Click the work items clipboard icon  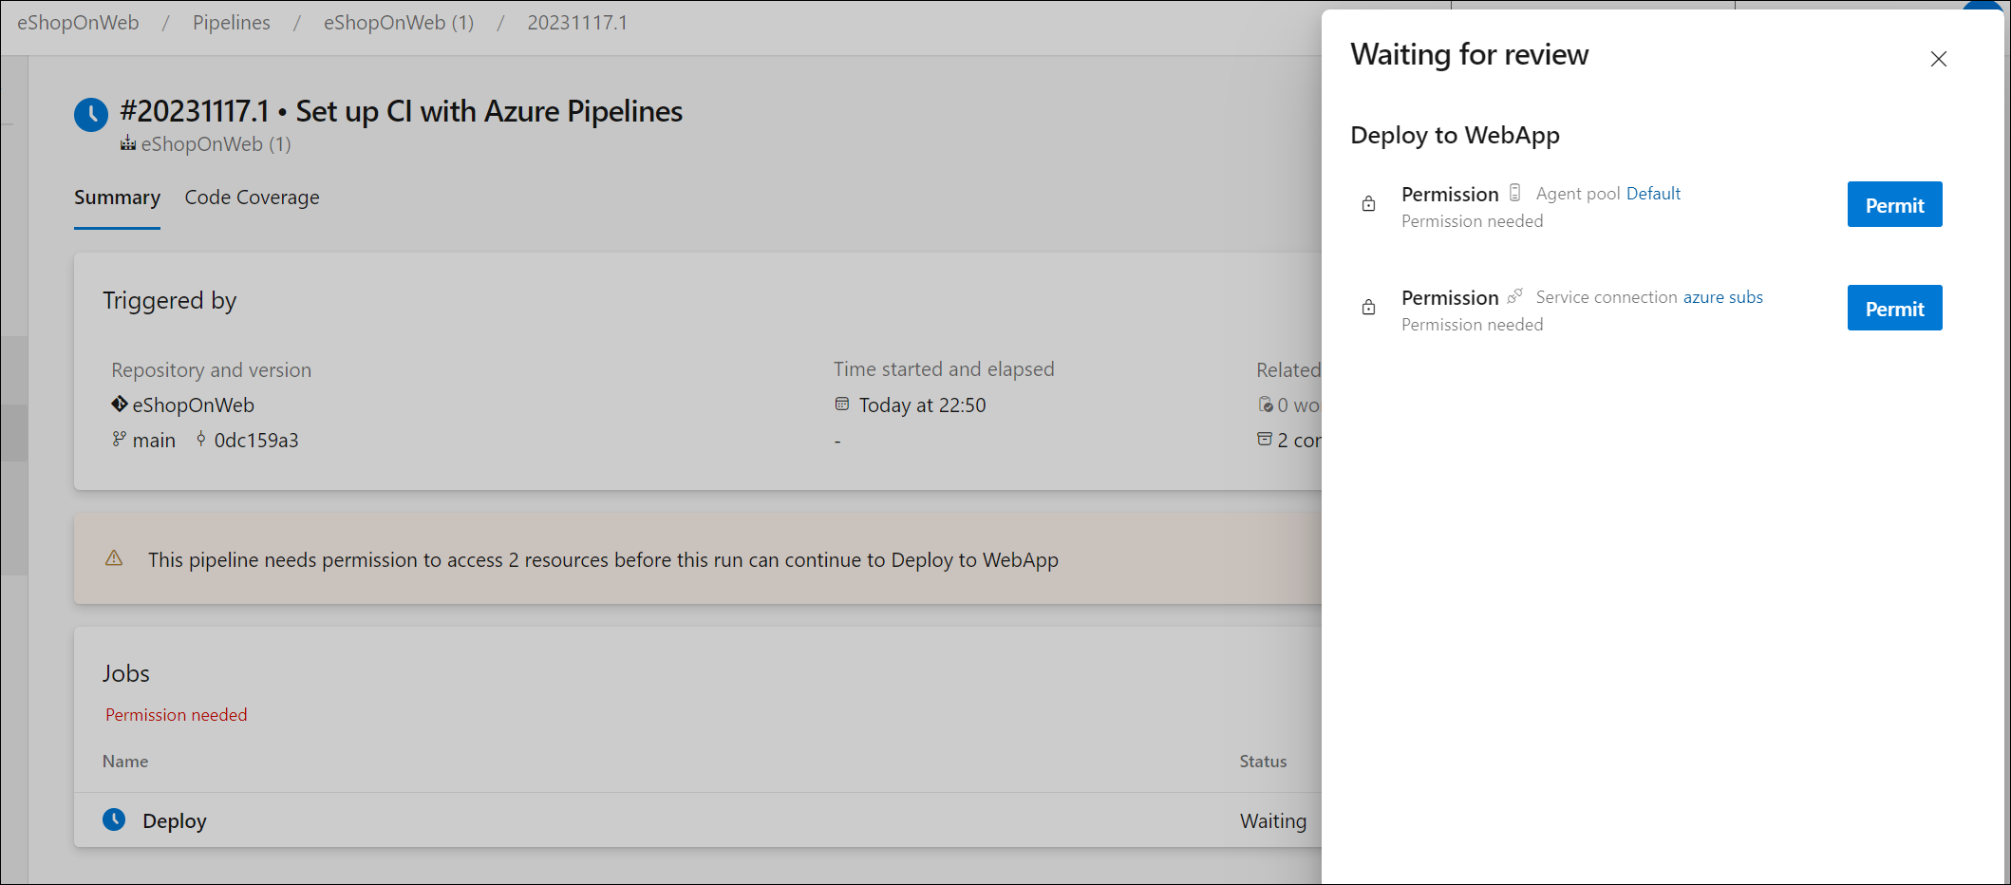(1265, 405)
